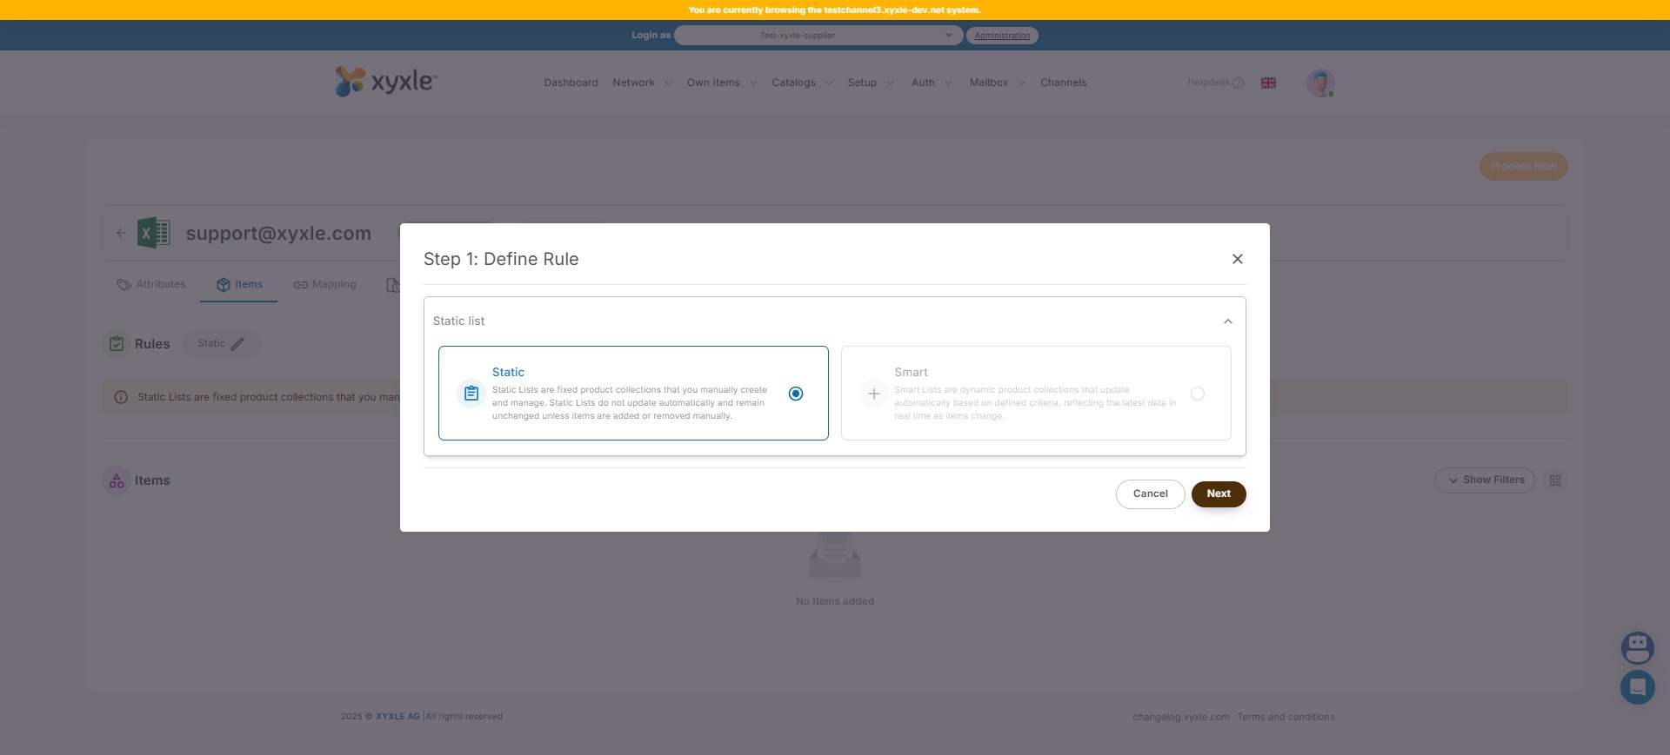Image resolution: width=1670 pixels, height=755 pixels.
Task: Click the UK flag language icon
Action: (1268, 83)
